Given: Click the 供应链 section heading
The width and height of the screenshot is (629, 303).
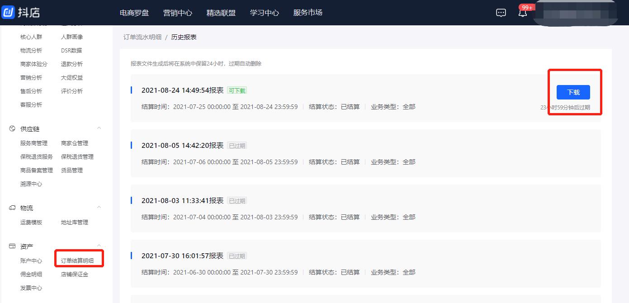Looking at the screenshot, I should pyautogui.click(x=30, y=129).
